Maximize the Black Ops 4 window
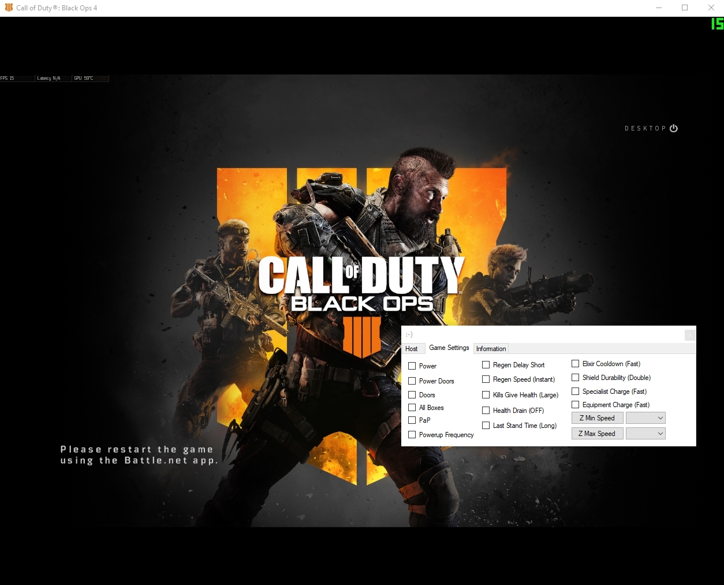Image resolution: width=724 pixels, height=585 pixels. pos(685,8)
